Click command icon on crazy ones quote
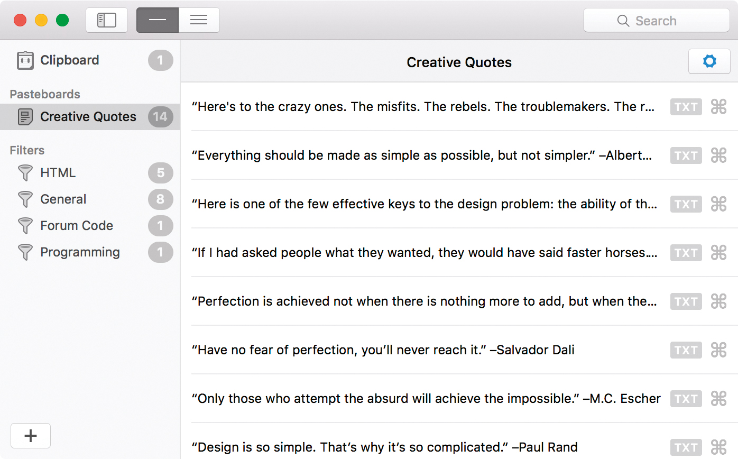Image resolution: width=738 pixels, height=459 pixels. tap(718, 107)
